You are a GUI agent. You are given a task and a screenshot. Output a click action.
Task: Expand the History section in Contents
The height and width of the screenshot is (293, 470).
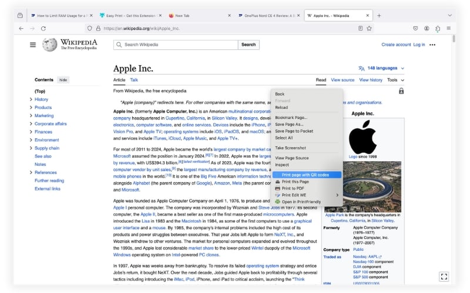point(31,99)
